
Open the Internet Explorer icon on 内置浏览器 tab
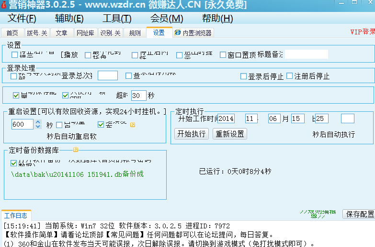point(178,32)
